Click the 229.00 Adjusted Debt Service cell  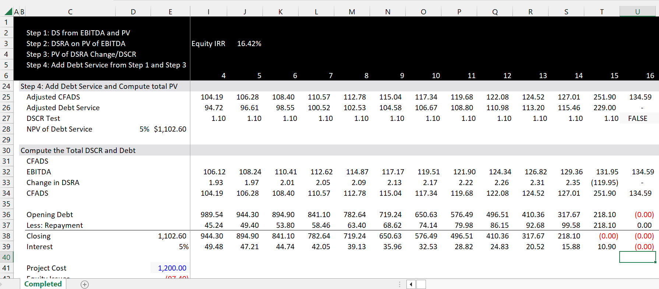pos(604,108)
